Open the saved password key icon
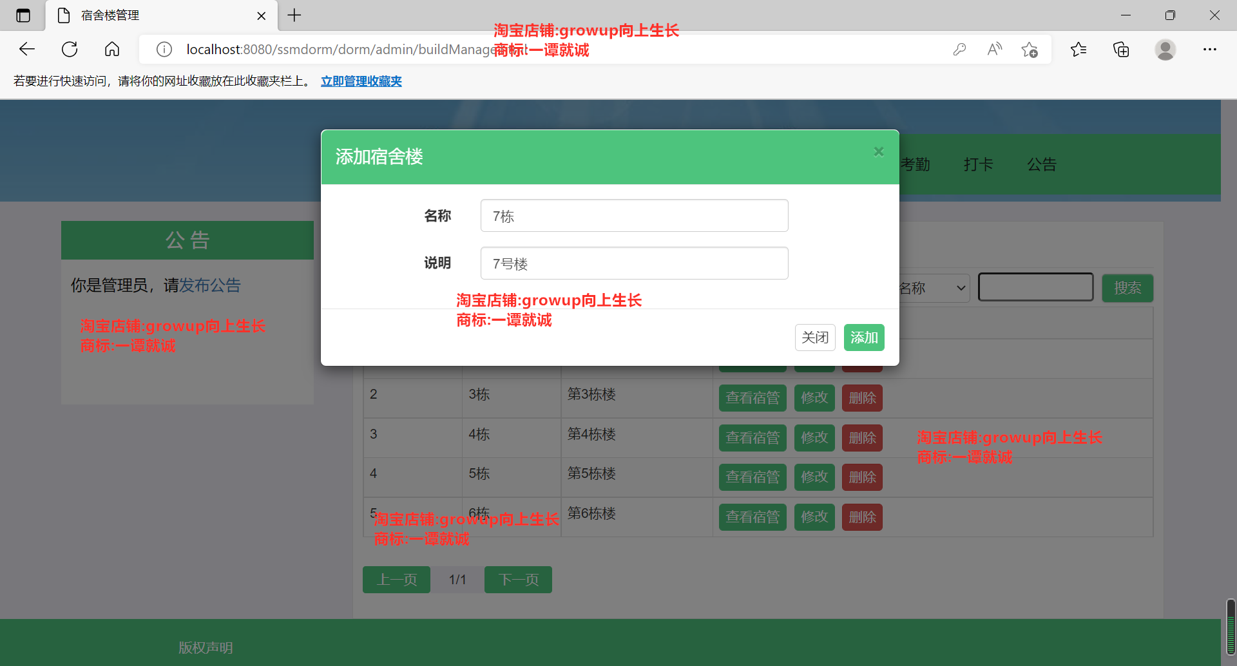Screen dimensions: 1237x666 [959, 49]
